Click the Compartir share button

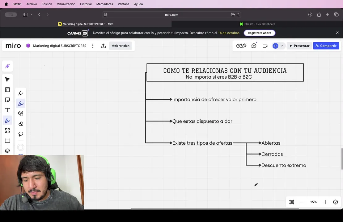326,46
